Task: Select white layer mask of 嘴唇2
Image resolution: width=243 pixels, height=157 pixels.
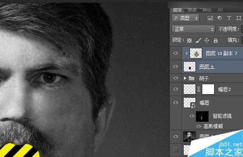Action: (208, 89)
